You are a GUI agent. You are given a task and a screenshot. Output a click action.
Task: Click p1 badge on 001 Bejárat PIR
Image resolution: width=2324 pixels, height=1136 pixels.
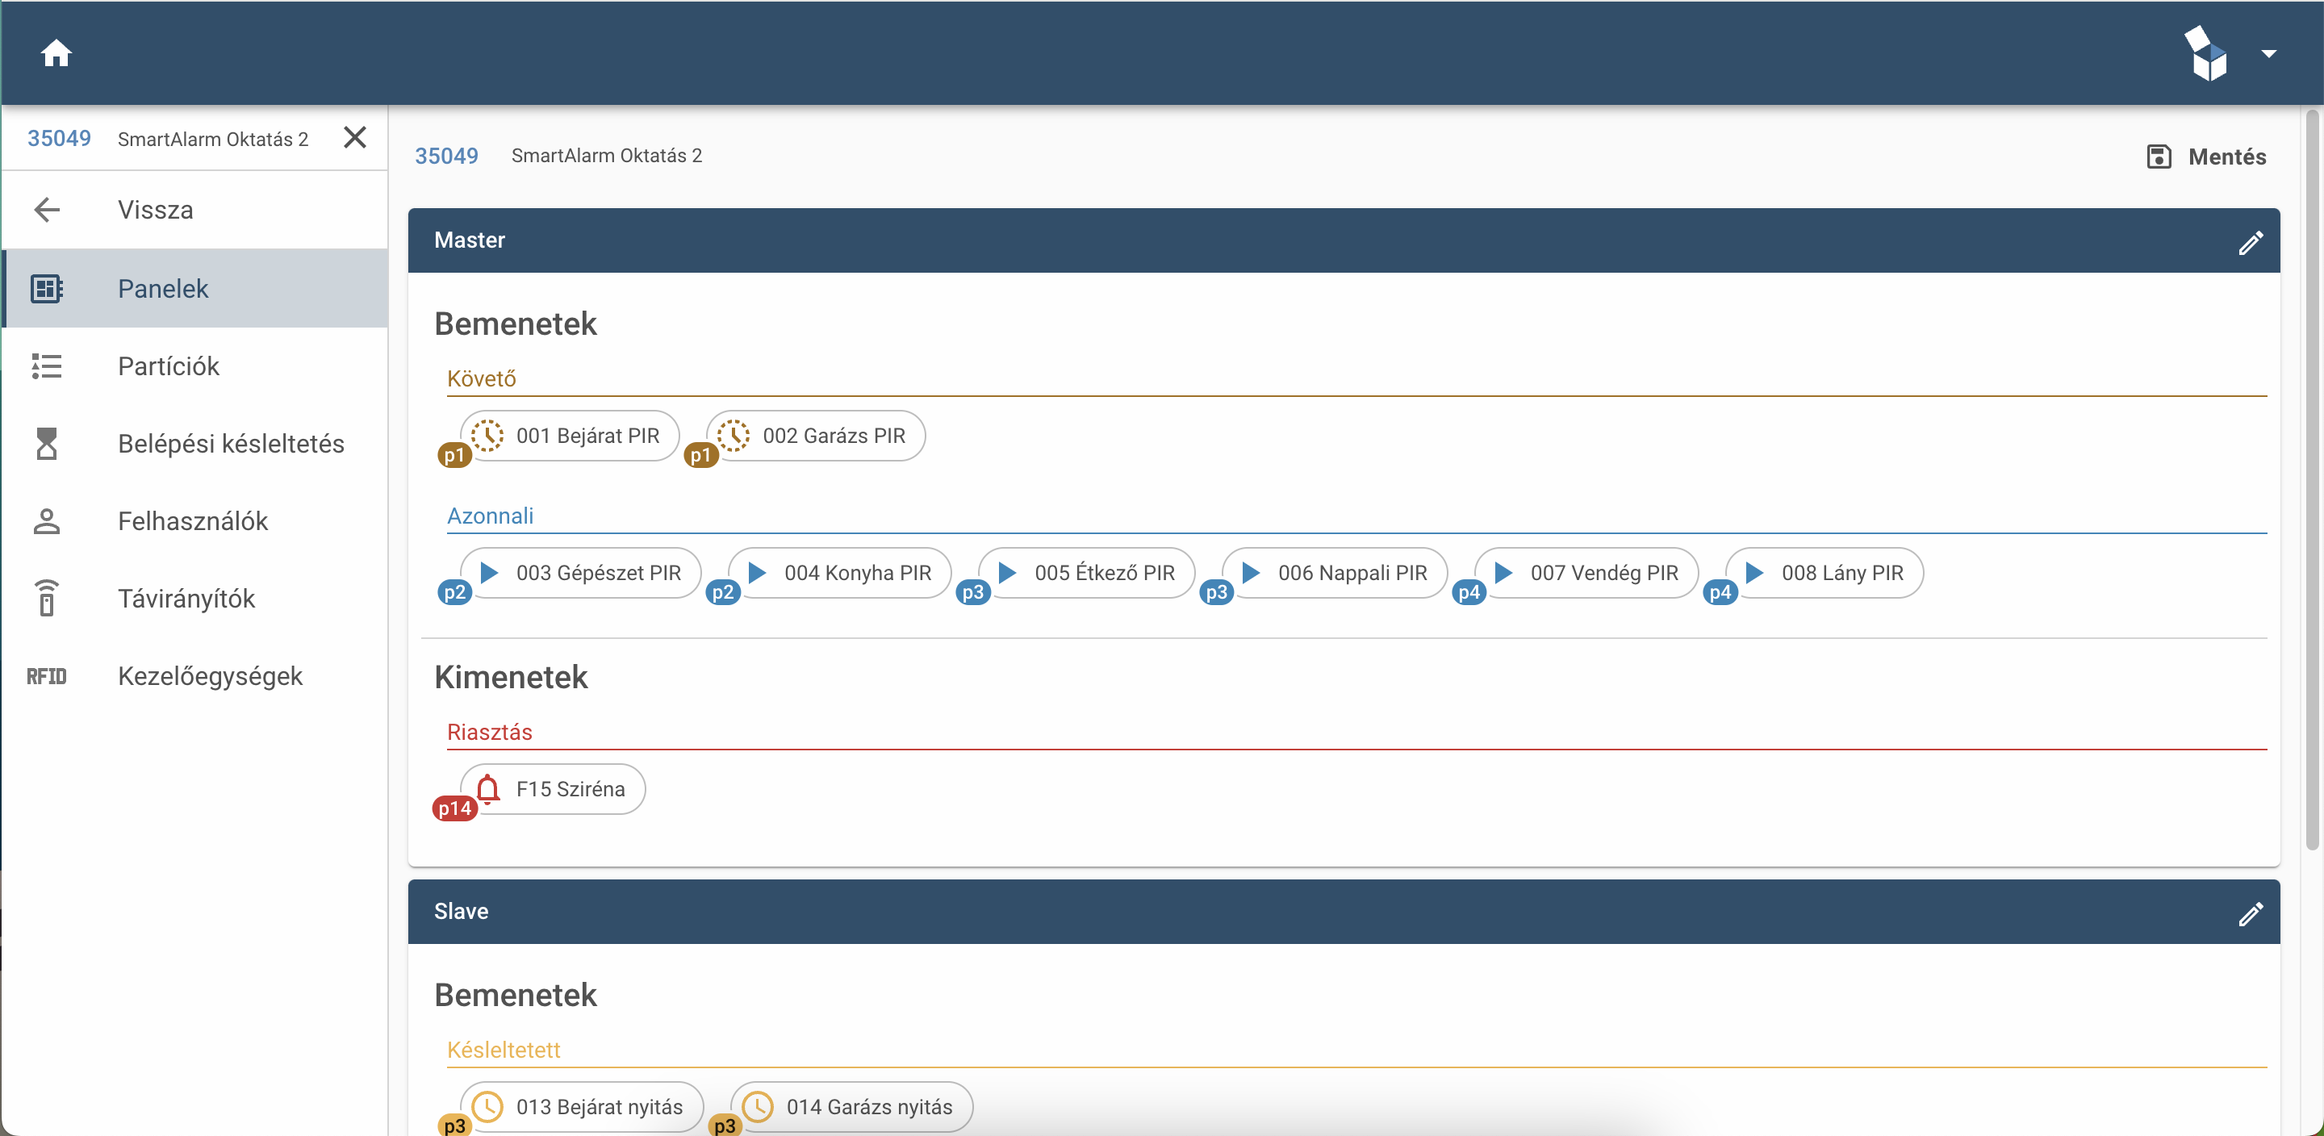pos(454,455)
